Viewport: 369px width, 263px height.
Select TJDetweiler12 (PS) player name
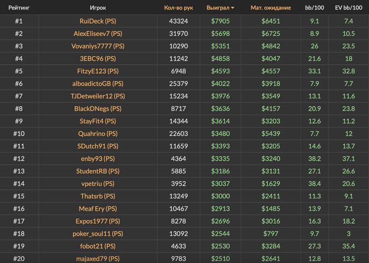click(x=98, y=96)
